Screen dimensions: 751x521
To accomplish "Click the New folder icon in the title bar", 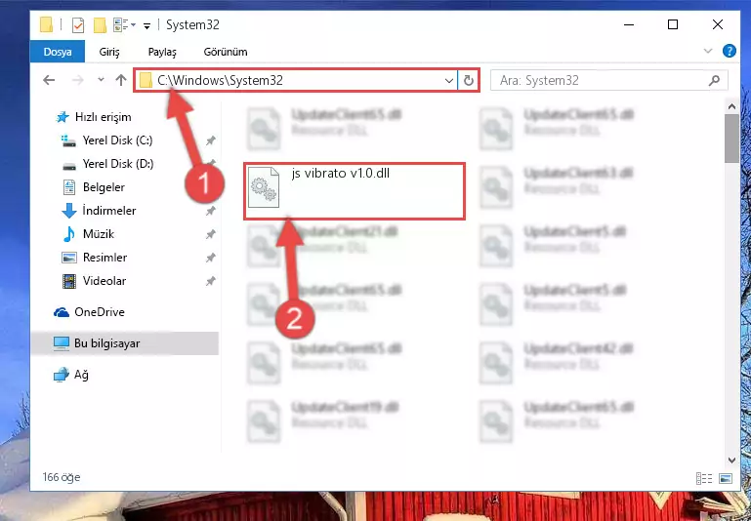I will point(100,24).
